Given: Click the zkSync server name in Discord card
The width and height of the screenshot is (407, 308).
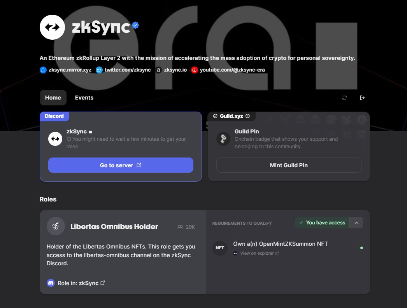Looking at the screenshot, I should point(77,131).
